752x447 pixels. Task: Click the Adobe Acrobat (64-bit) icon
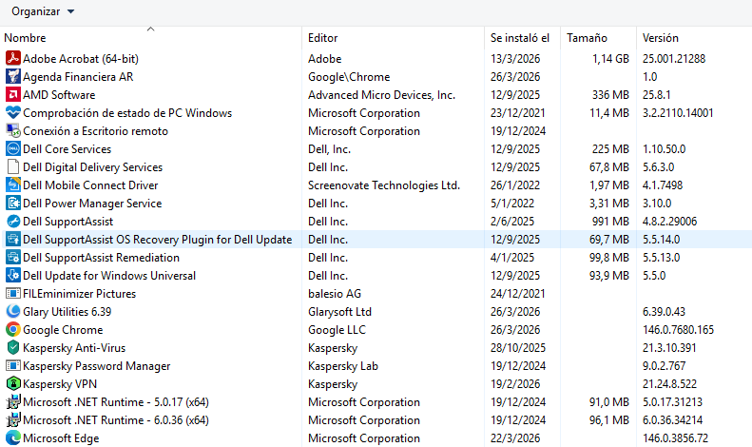tap(13, 59)
